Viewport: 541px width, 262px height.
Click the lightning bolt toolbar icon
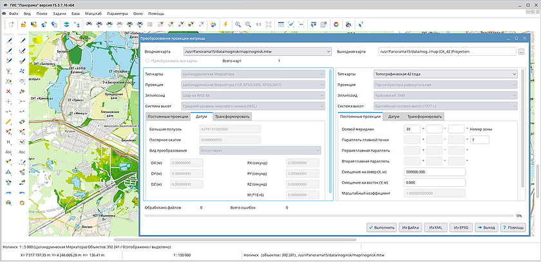tap(225, 24)
